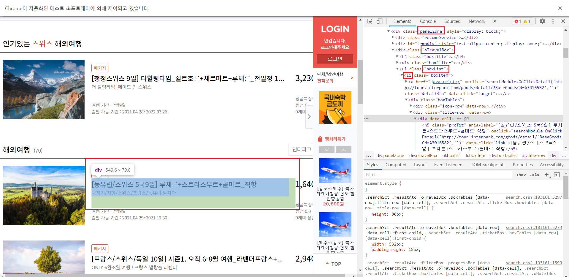This screenshot has width=569, height=277.
Task: Click the 땡처리특가 red tag icon
Action: pos(320,139)
